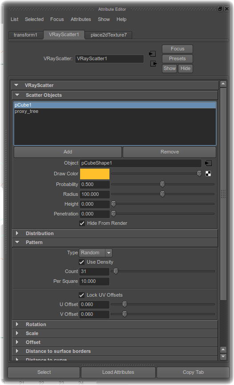Click the Select button at bottom
The width and height of the screenshot is (234, 385).
tap(44, 372)
